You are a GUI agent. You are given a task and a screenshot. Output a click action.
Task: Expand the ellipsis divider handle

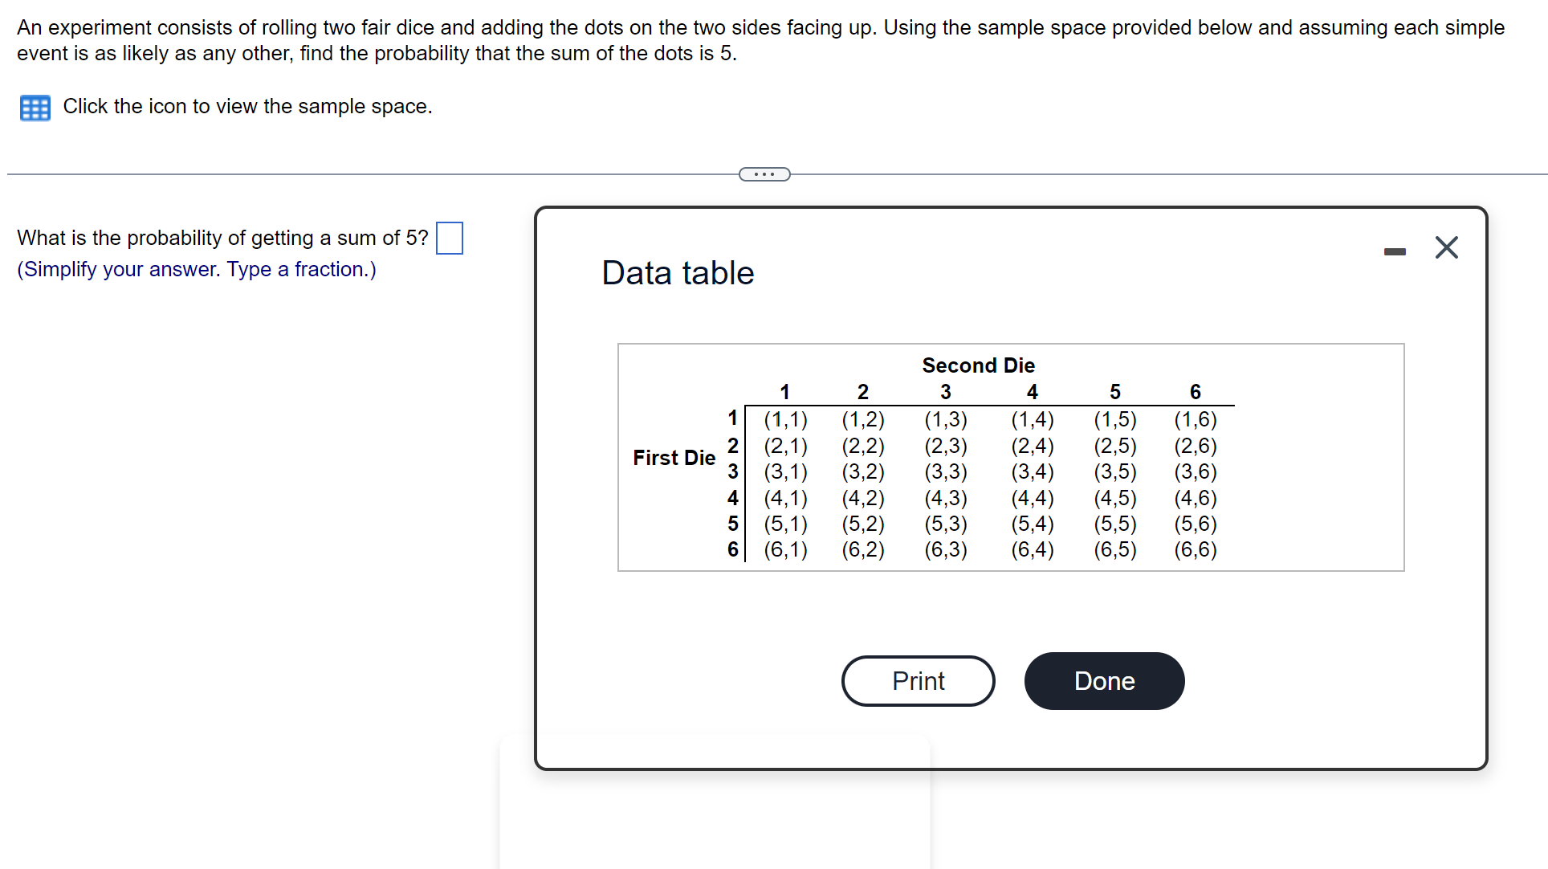[764, 174]
